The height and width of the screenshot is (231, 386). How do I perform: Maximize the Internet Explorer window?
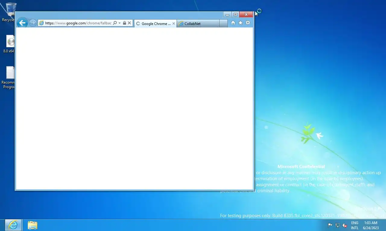[236, 14]
